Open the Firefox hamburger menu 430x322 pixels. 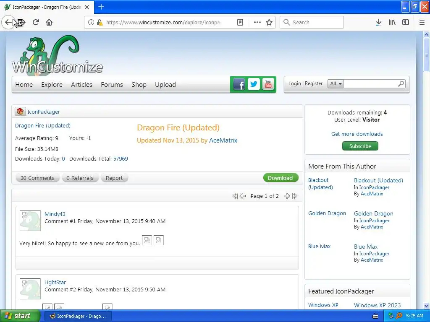tap(422, 22)
